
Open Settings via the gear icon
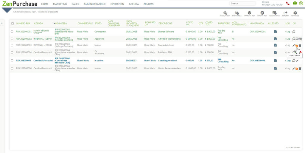(x=295, y=13)
